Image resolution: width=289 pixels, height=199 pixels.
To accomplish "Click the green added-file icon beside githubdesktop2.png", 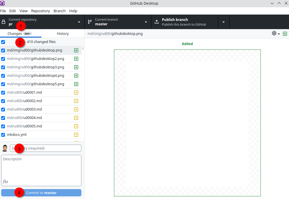I will point(76,58).
